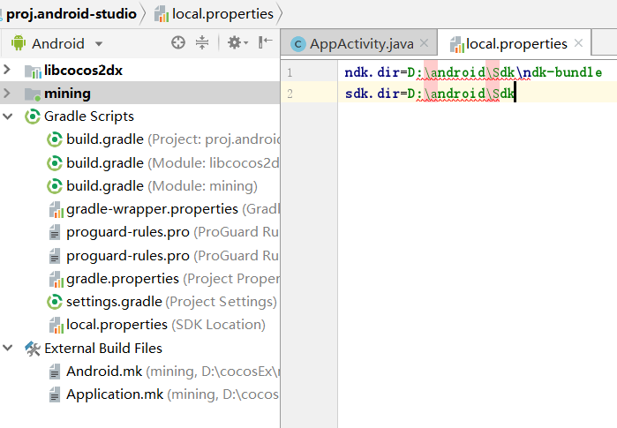
Task: Click proj.android-studio breadcrumb in navigation bar
Action: 71,13
